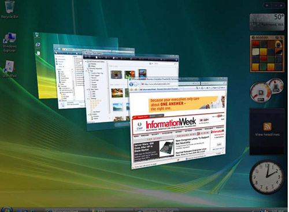Select the top star rating row in Photo Gallery
This screenshot has height=212, width=289.
(x=95, y=101)
